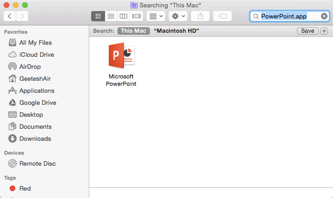The width and height of the screenshot is (333, 198).
Task: Click the Edit Tags toolbar button
Action: (222, 16)
